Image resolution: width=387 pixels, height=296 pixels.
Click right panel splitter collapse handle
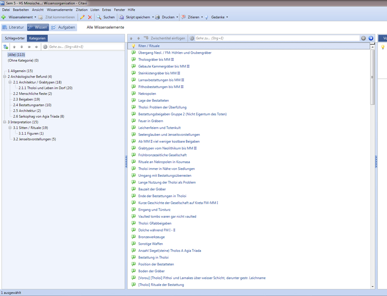[x=376, y=162]
